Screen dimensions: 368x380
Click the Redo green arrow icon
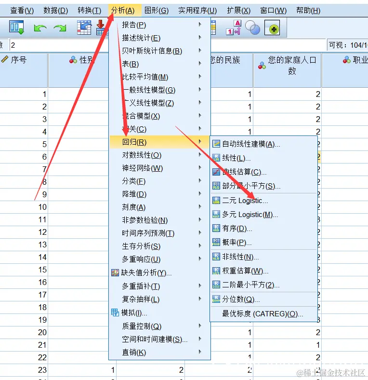tap(60, 28)
